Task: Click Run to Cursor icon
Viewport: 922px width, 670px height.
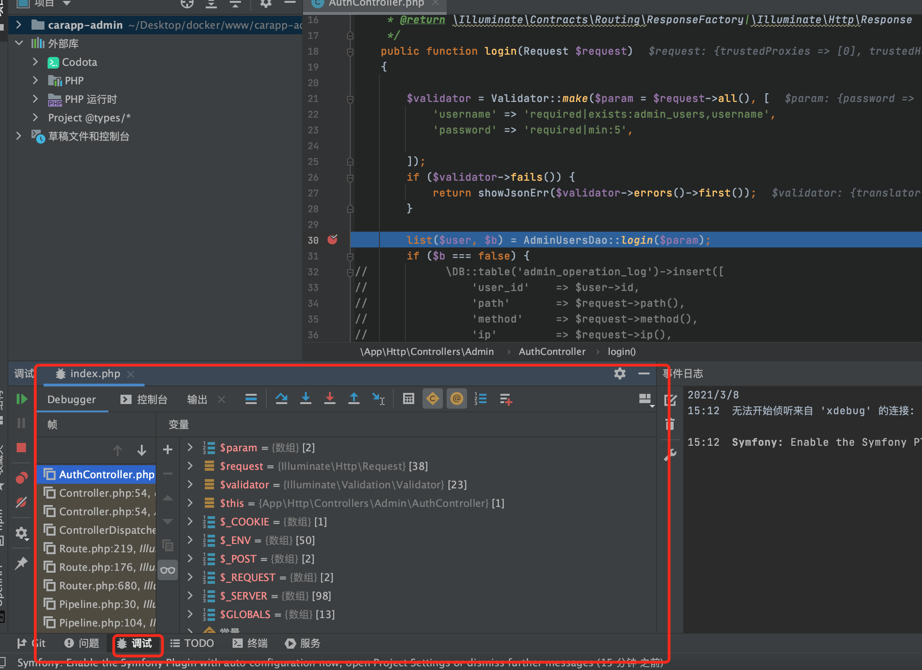Action: click(378, 398)
